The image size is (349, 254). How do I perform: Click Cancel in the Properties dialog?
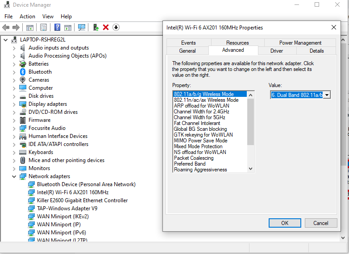click(x=321, y=223)
